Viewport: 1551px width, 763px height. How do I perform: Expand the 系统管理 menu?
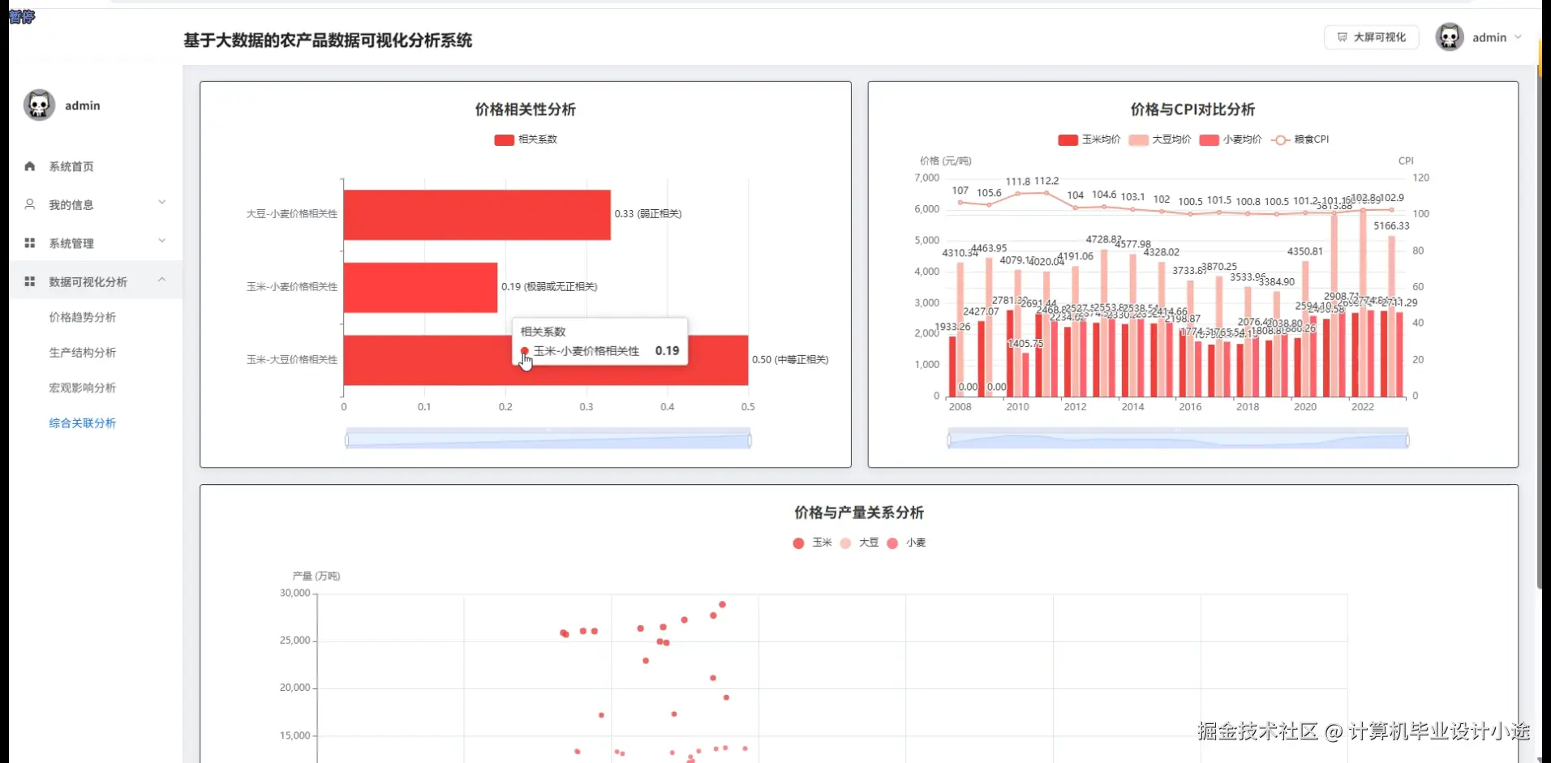(73, 242)
